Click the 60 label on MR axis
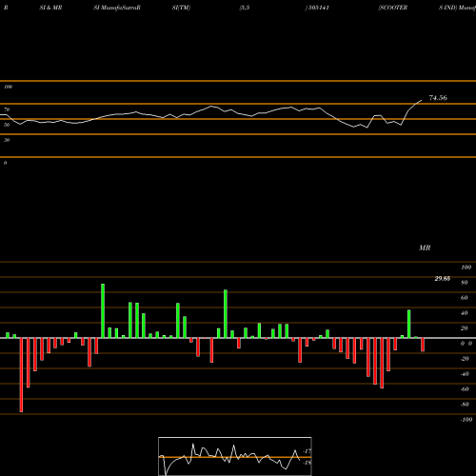Screen dimensions: 476x476 [x=465, y=298]
